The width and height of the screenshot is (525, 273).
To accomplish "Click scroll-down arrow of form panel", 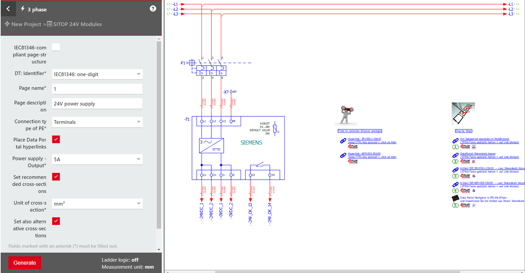I will coord(159,250).
